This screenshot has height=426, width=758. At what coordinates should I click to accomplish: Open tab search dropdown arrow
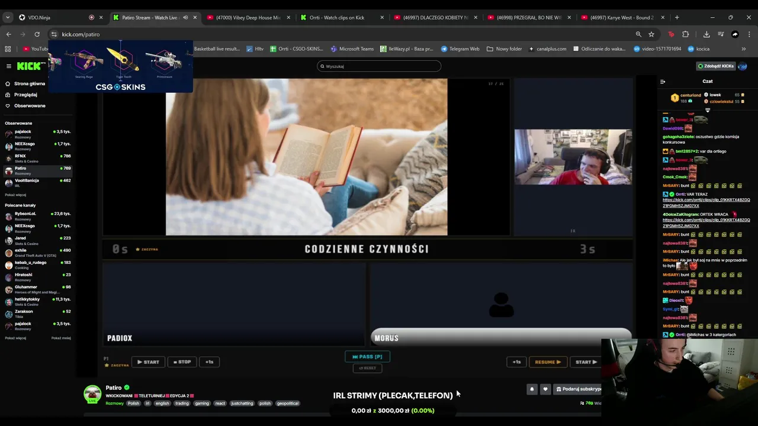pyautogui.click(x=8, y=17)
